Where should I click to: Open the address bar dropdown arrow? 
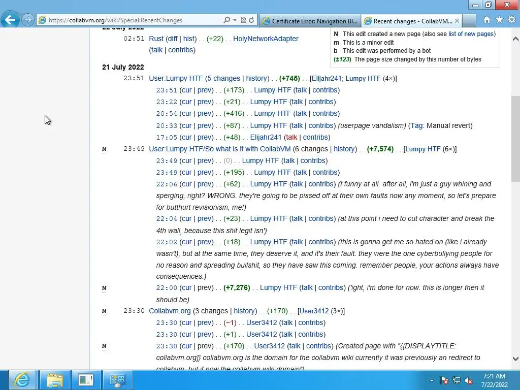point(235,20)
